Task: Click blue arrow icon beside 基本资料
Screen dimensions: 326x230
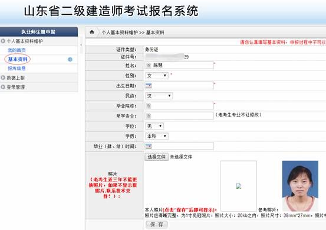Action: (70, 60)
